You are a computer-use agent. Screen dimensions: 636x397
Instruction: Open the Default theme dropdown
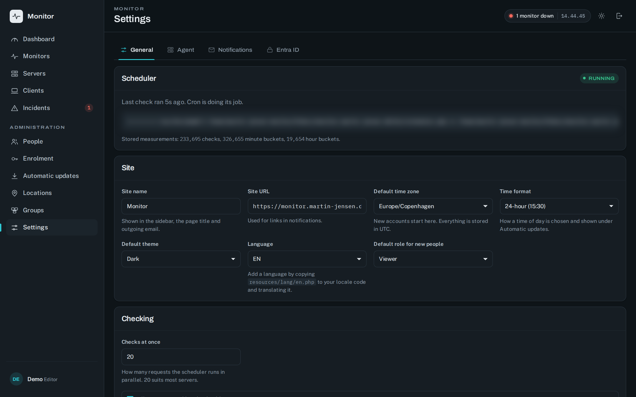point(181,259)
